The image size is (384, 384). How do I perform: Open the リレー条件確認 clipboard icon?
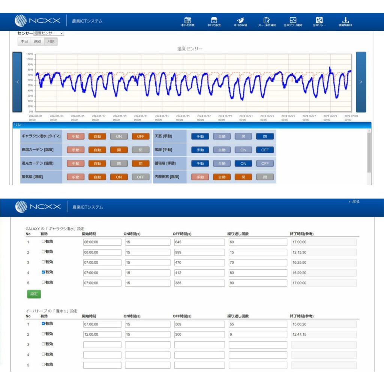267,21
